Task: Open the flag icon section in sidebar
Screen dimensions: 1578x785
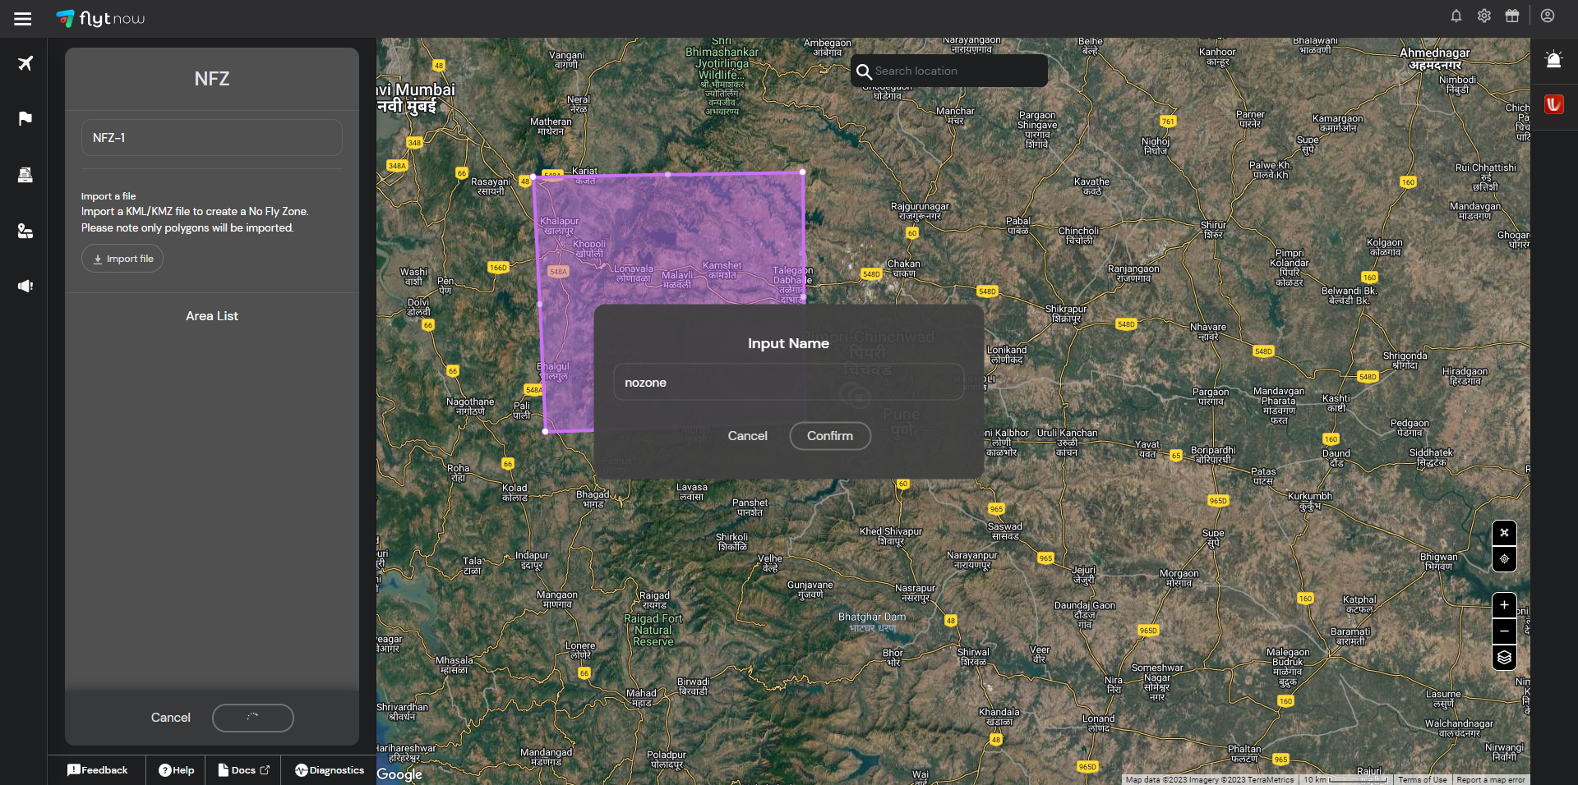Action: click(x=25, y=118)
